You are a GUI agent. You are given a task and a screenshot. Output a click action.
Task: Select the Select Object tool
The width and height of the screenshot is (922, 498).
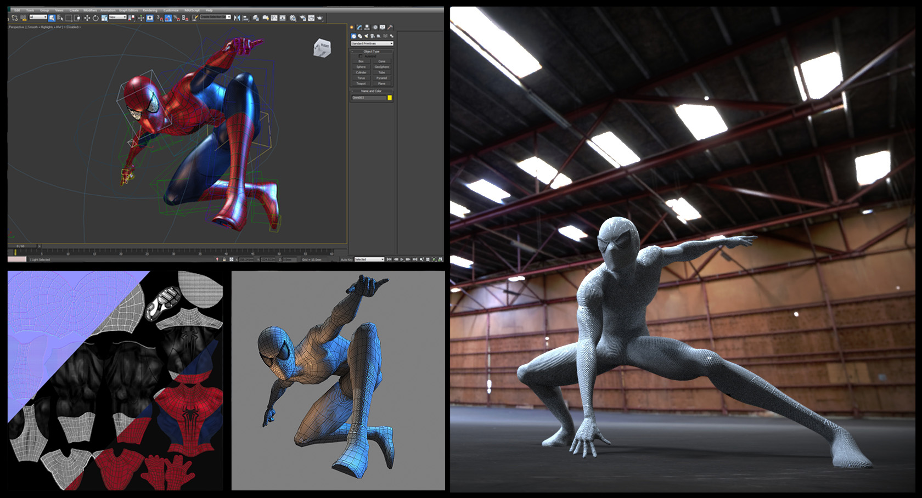point(52,18)
